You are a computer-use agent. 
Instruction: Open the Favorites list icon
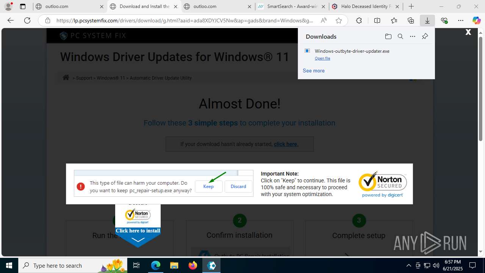pos(394,20)
